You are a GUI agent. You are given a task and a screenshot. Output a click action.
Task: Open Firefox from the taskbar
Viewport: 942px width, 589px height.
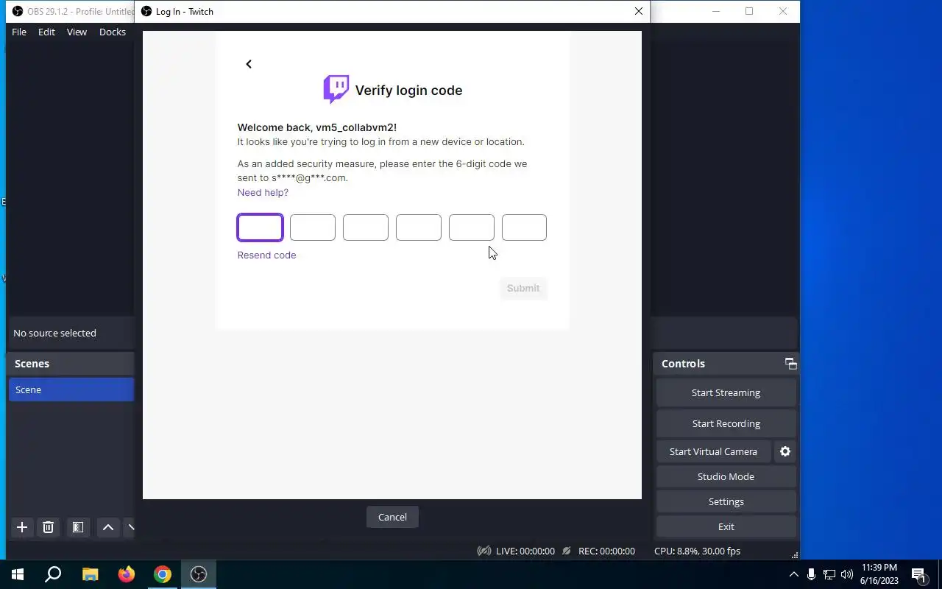(127, 574)
